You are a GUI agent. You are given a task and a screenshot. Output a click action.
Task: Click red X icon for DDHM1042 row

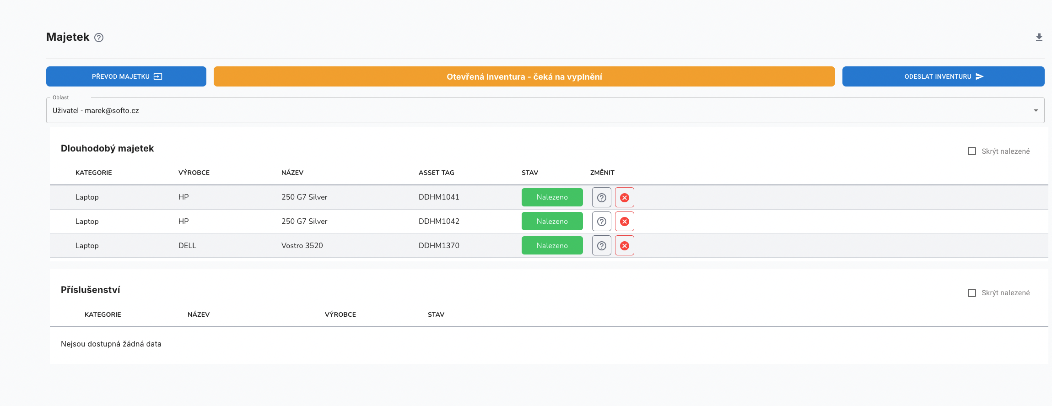624,222
